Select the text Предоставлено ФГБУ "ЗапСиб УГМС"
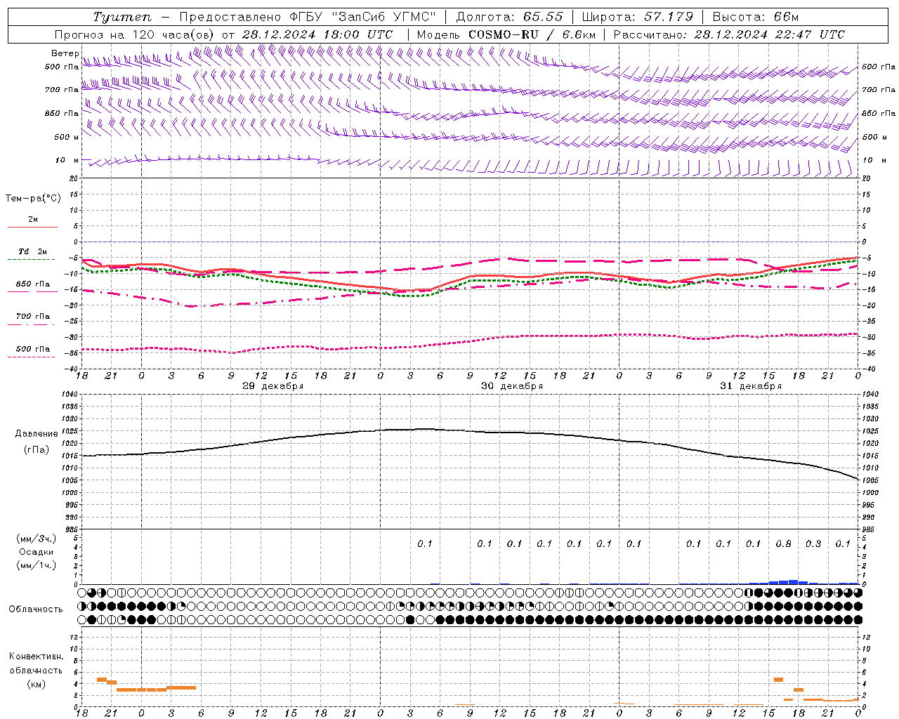The image size is (899, 719). (308, 17)
